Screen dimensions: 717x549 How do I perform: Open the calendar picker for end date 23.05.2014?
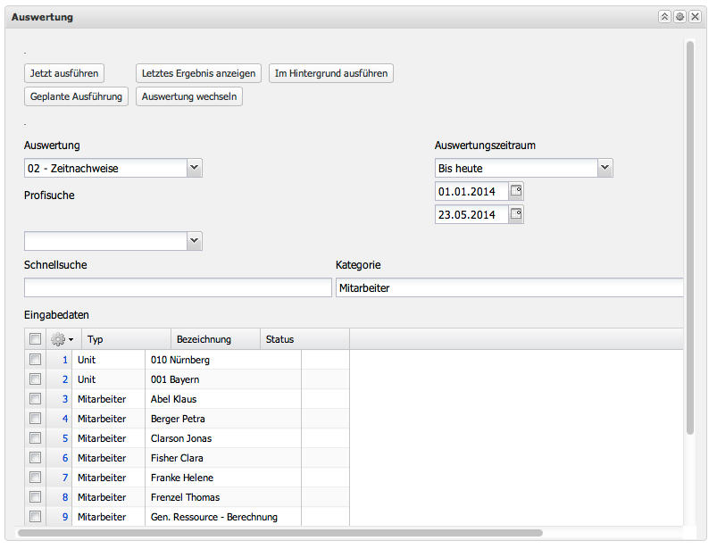[x=516, y=214]
